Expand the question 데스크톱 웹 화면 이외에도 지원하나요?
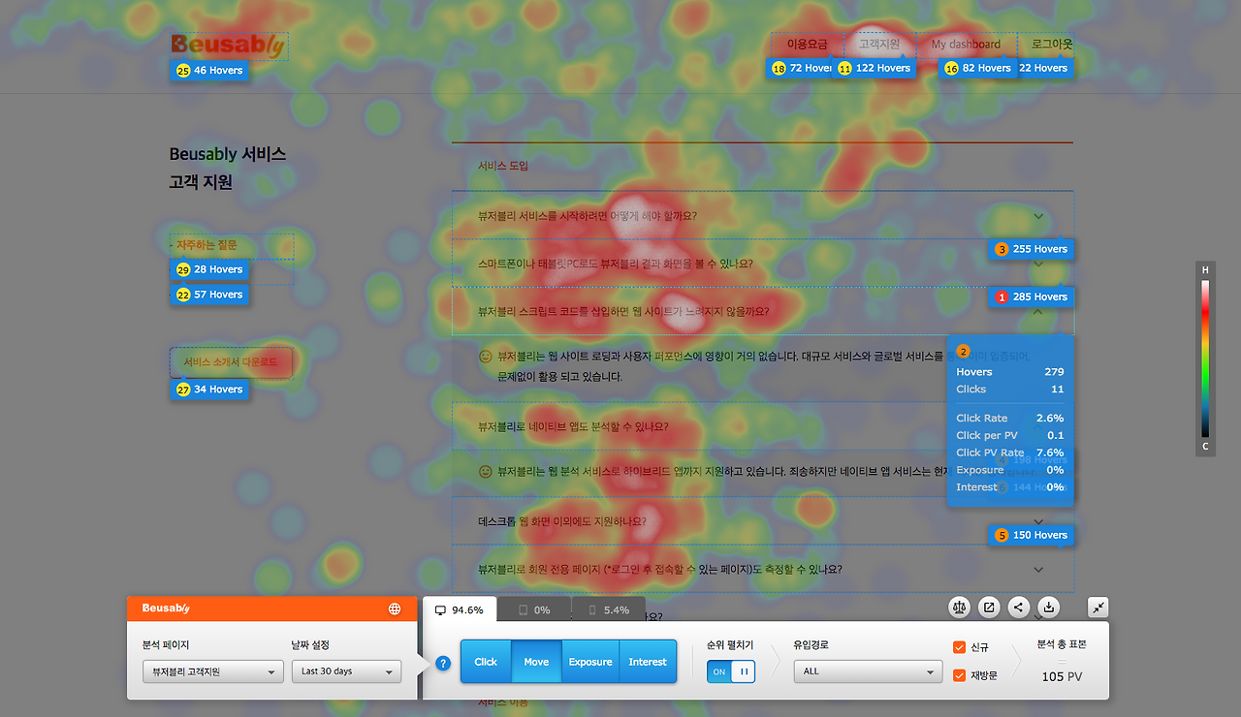The image size is (1241, 717). (x=763, y=521)
